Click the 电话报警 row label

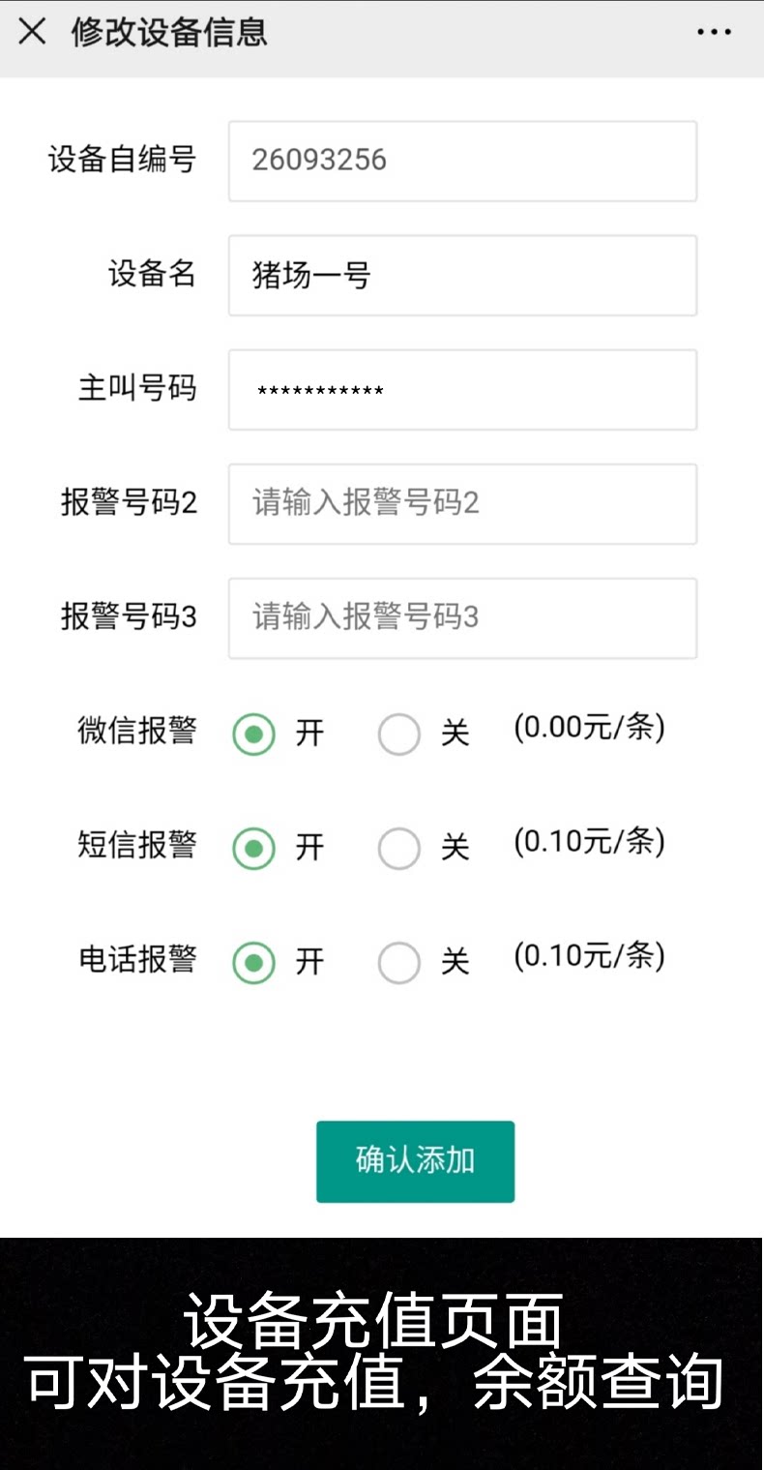click(136, 959)
